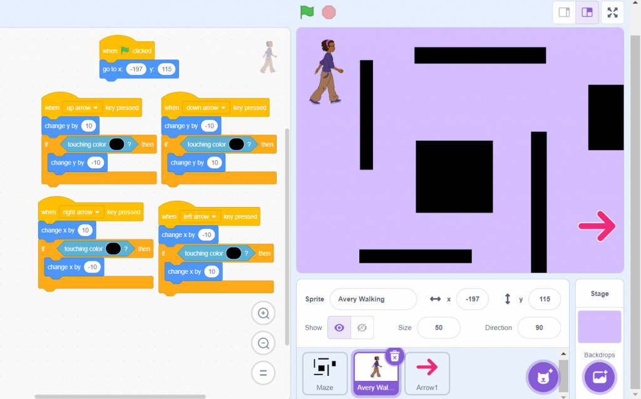Switch to small stage layout
This screenshot has width=641, height=399.
click(x=564, y=13)
